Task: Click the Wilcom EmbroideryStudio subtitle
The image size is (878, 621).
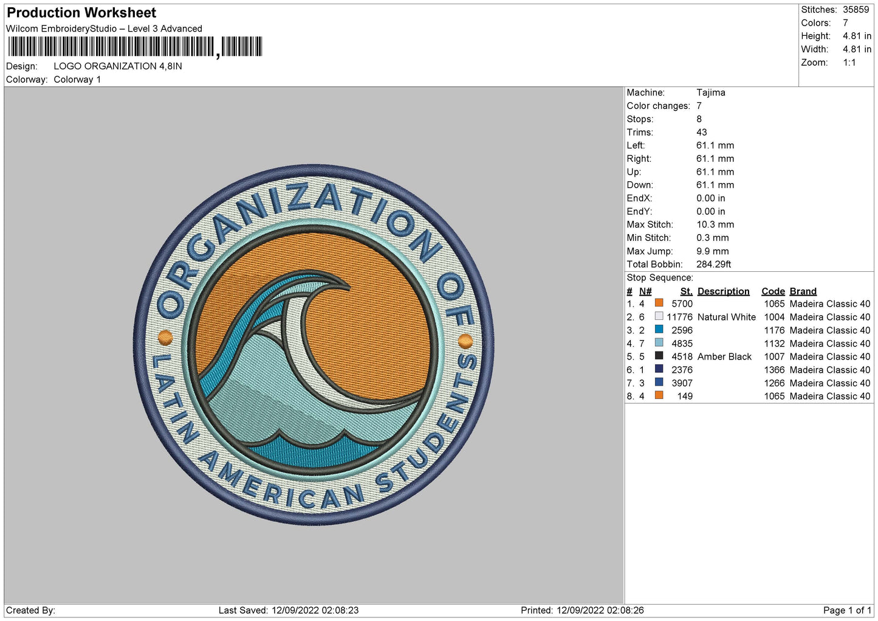Action: point(104,29)
